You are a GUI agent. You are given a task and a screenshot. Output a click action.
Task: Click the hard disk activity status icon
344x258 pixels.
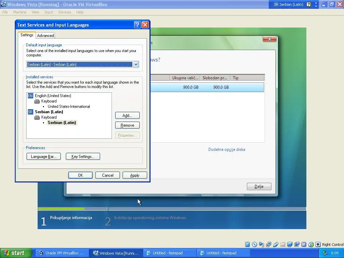[248, 245]
